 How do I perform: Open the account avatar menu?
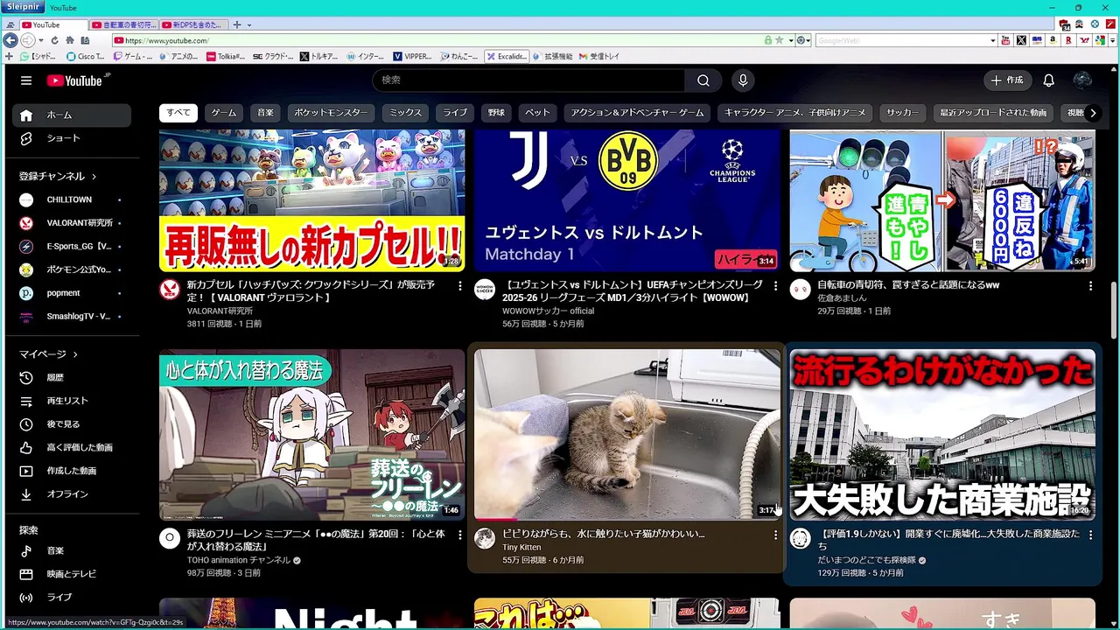1082,80
